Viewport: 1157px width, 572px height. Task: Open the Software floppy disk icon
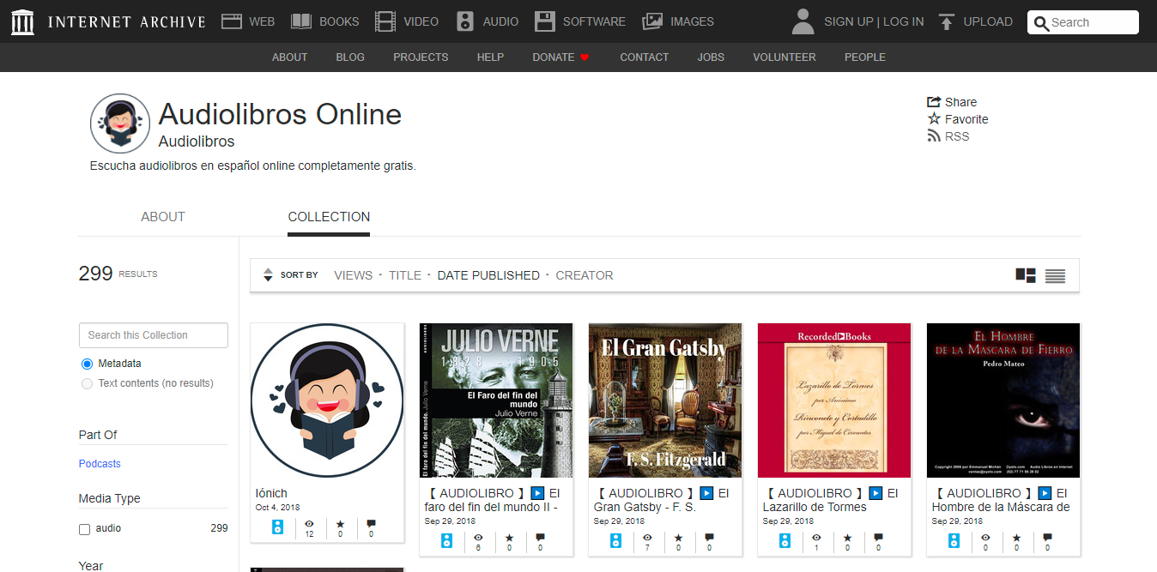coord(545,21)
